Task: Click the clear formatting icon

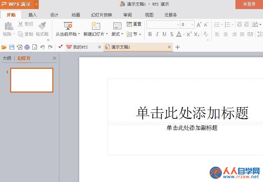Action: pyautogui.click(x=206, y=34)
